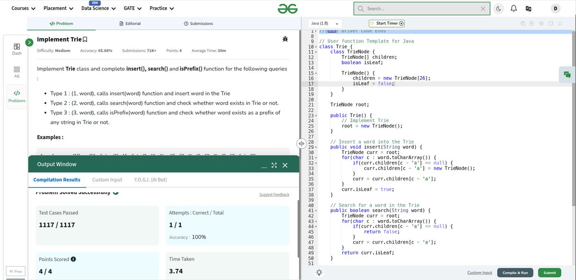Clear search with the X icon
Viewport: 576px width, 280px height.
[x=483, y=9]
